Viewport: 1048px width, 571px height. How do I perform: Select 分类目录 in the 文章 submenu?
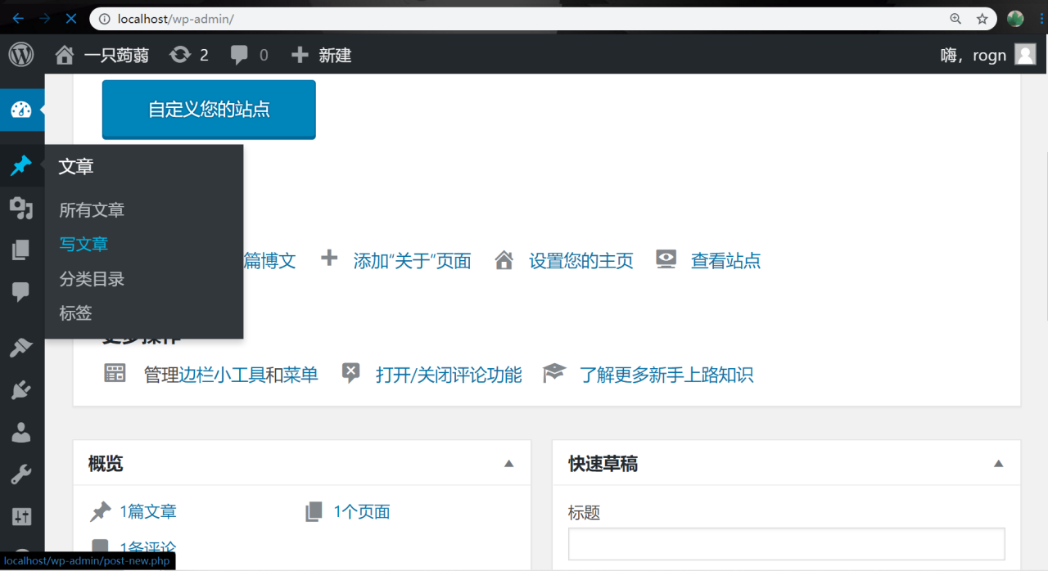tap(92, 279)
